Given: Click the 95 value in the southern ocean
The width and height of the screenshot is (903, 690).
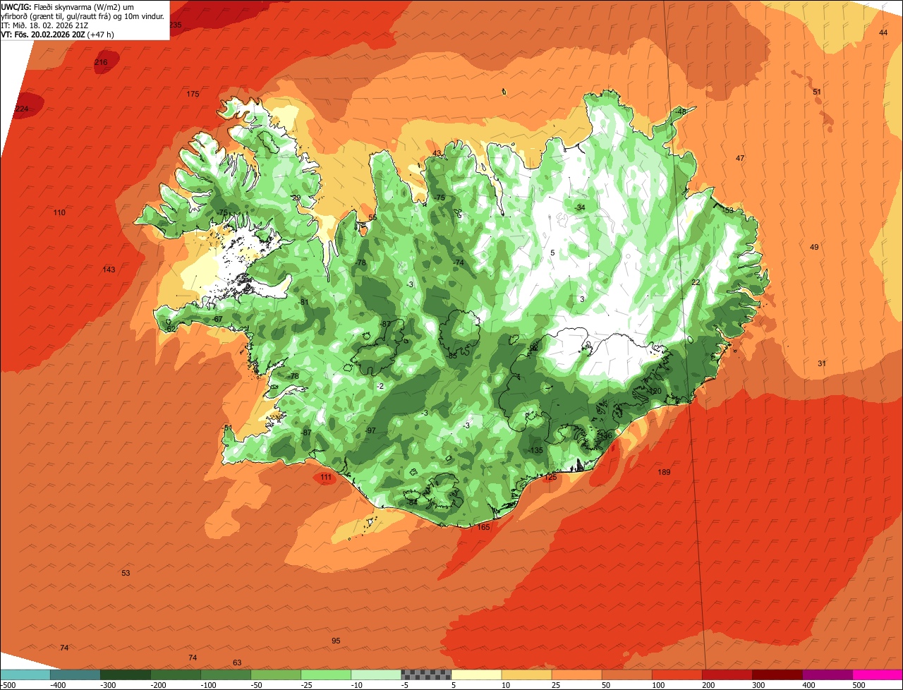Looking at the screenshot, I should click(x=336, y=641).
